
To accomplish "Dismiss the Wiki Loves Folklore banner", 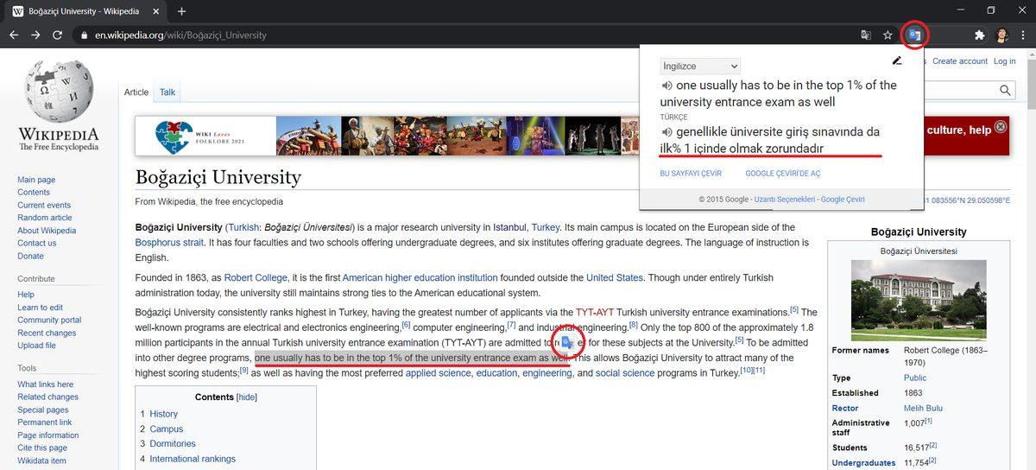I will click(1001, 127).
